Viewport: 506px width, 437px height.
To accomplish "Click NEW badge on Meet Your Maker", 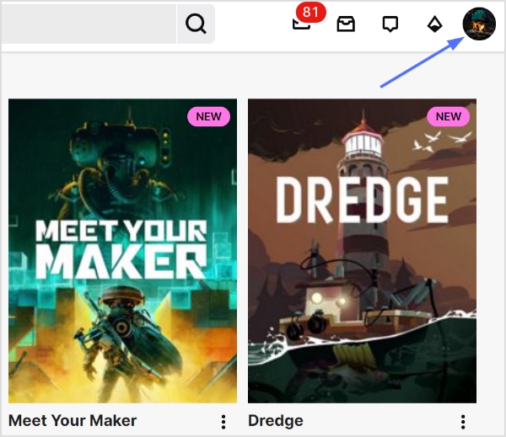I will (x=209, y=116).
